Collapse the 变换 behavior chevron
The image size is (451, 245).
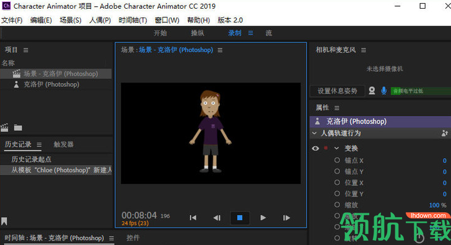(x=336, y=148)
